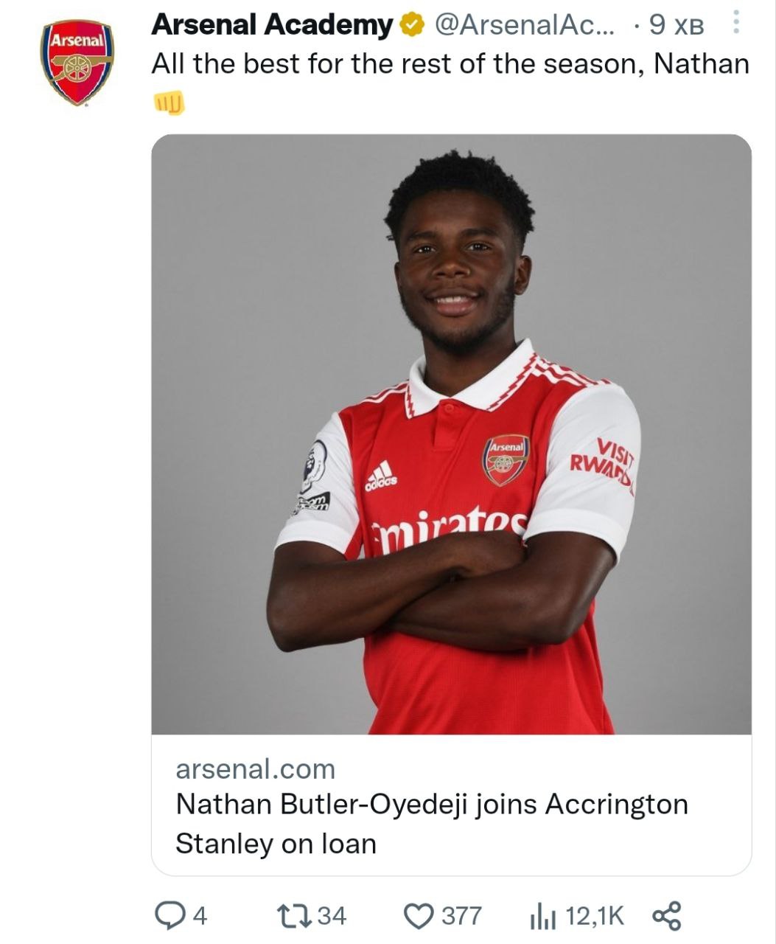Open the three-dot tweet options menu
This screenshot has width=776, height=944.
(x=735, y=25)
